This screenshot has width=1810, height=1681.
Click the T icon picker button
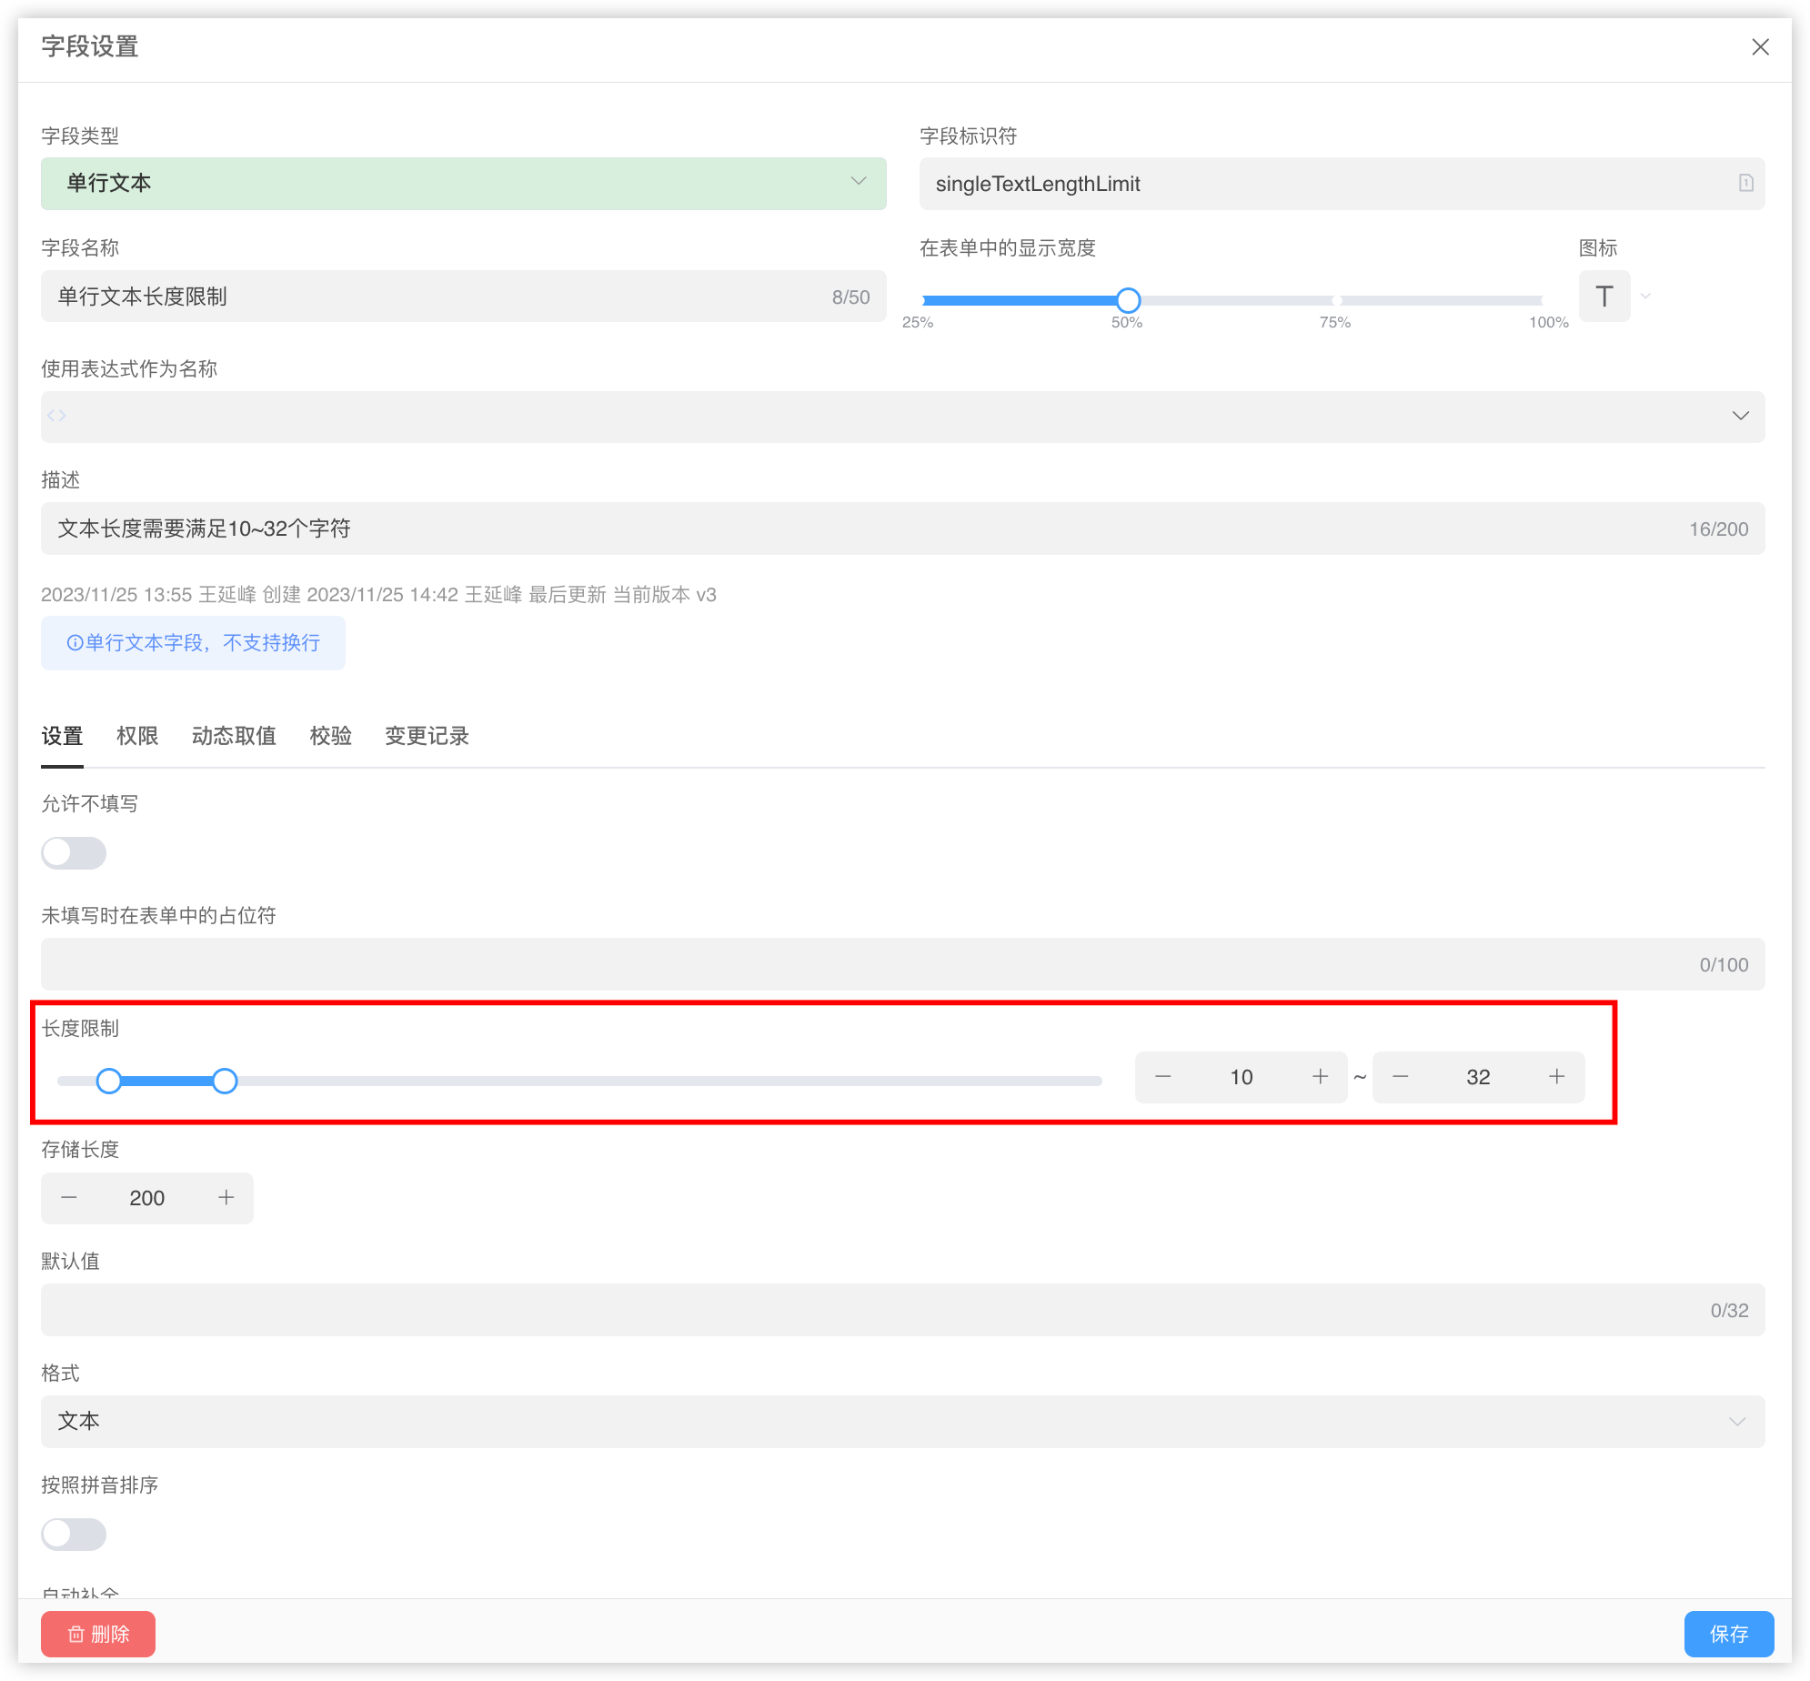1604,297
